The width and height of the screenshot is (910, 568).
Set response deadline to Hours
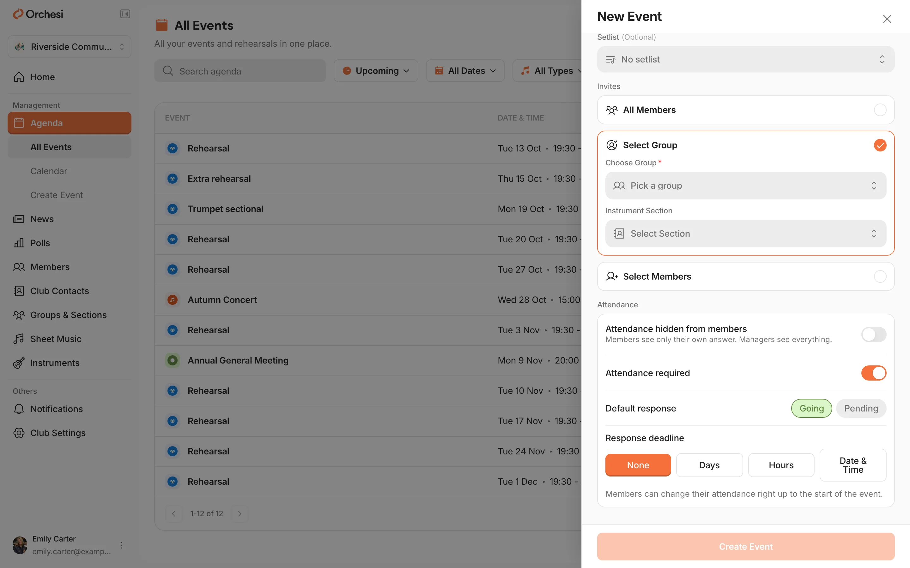coord(781,465)
